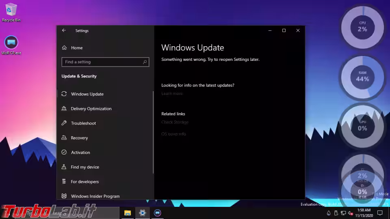
Task: Open Delivery Optimization settings page
Action: 91,109
